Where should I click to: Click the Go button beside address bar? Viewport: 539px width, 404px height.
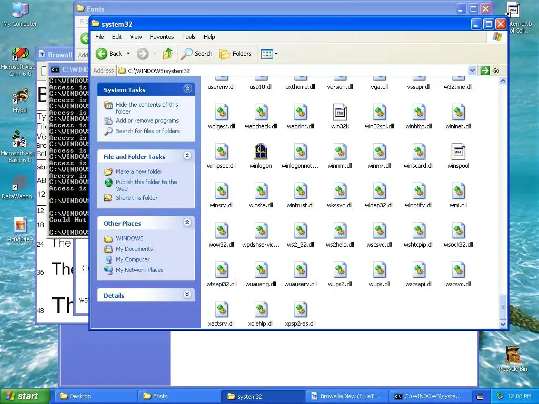(491, 70)
